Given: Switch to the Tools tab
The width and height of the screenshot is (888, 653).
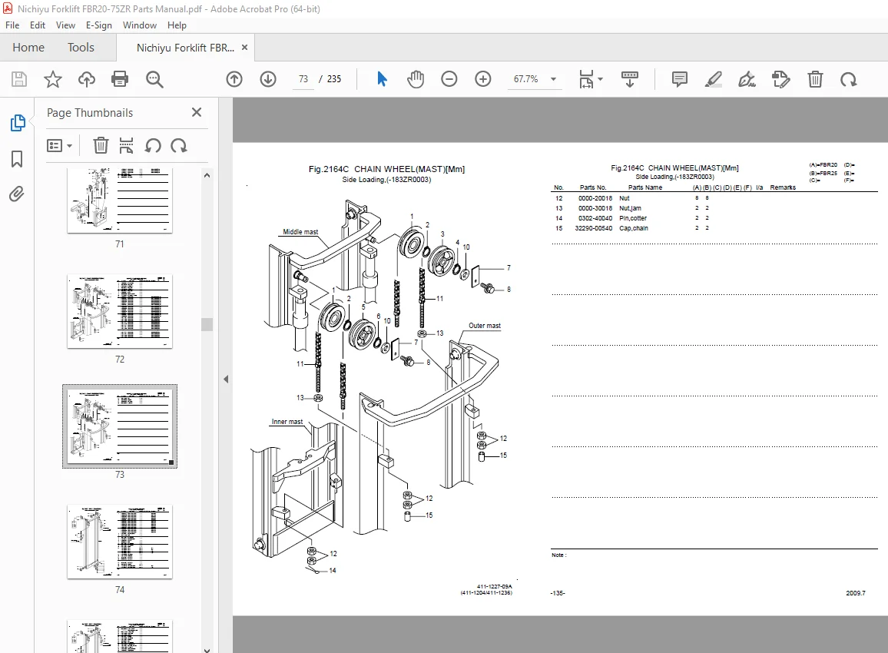Looking at the screenshot, I should point(81,48).
